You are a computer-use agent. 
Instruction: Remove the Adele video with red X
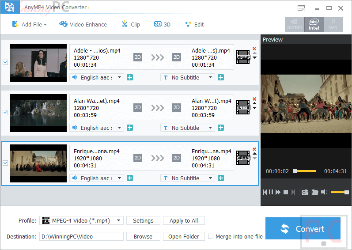click(254, 49)
